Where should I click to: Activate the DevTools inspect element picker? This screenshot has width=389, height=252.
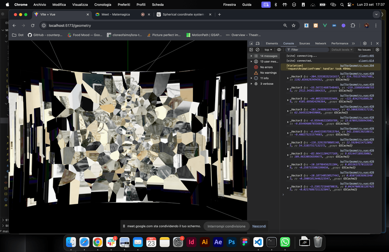(251, 43)
